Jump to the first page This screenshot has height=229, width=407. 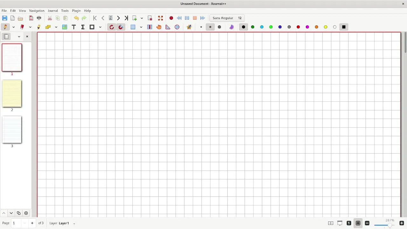pos(95,18)
